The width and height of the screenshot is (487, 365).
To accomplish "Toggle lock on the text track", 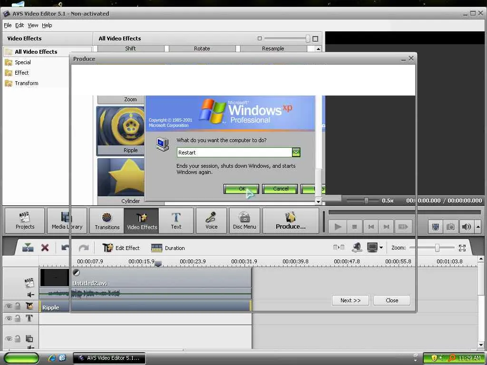I will point(18,318).
